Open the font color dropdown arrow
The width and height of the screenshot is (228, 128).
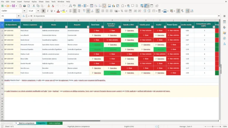tap(61, 11)
